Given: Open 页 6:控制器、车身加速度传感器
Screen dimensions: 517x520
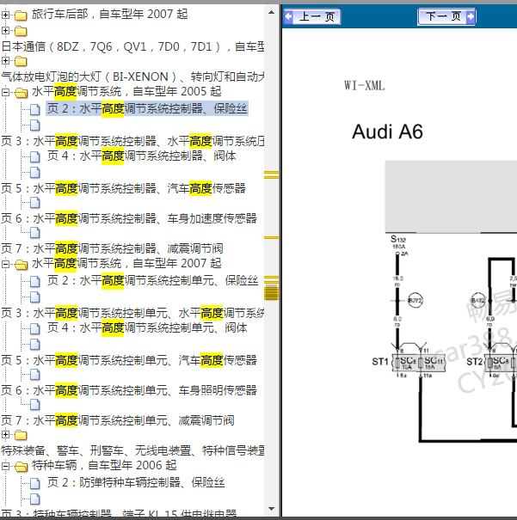Looking at the screenshot, I should click(129, 218).
